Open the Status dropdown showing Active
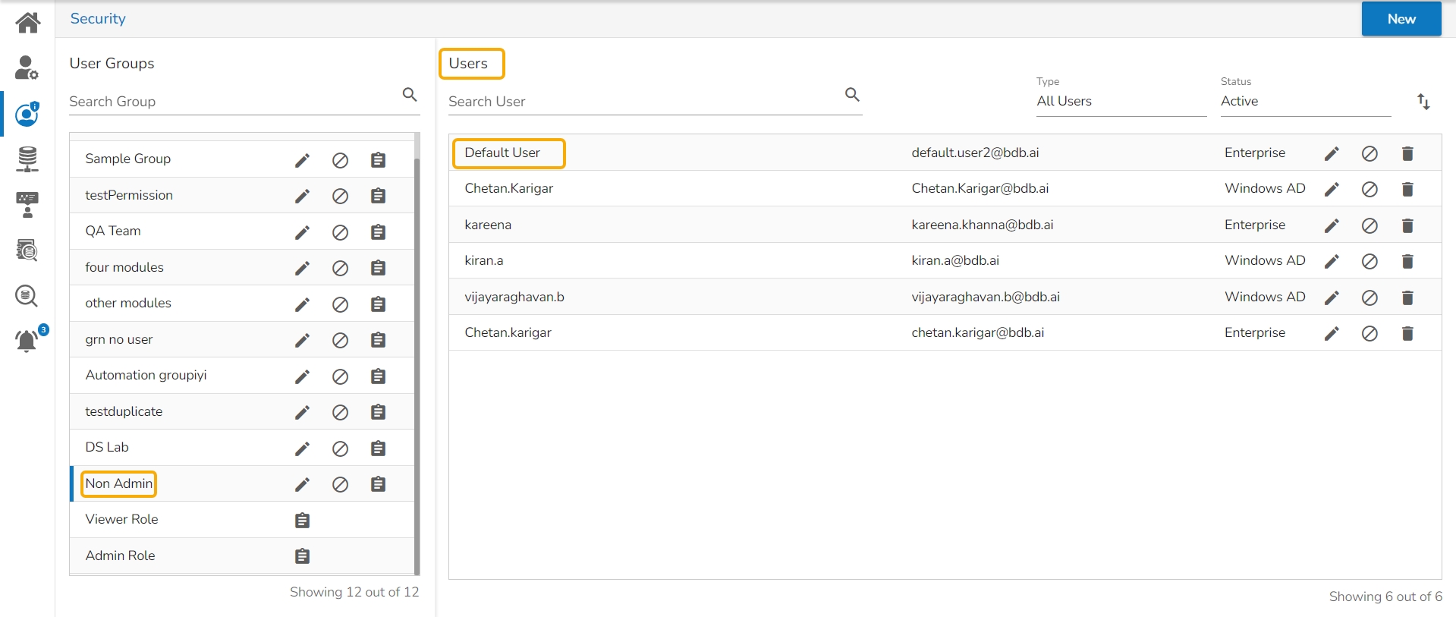The width and height of the screenshot is (1456, 617). [x=1304, y=102]
